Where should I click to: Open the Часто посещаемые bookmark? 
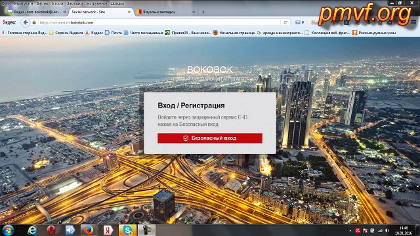tap(143, 33)
